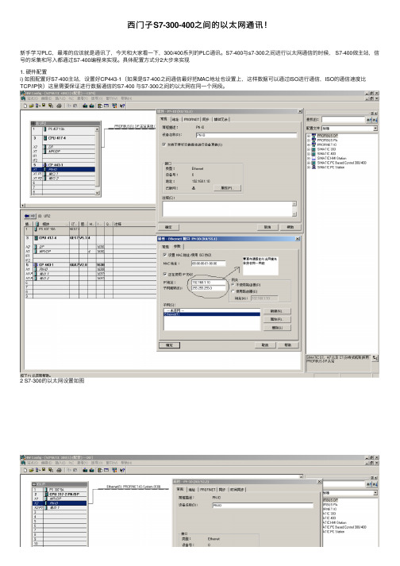Click the Paste icon in the upper HW Config toolbar
Screen dimensions: 400x566
[x=75, y=106]
